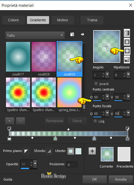Click the Sfondo background icon
Screen dimensions: 134x185
[49, 151]
